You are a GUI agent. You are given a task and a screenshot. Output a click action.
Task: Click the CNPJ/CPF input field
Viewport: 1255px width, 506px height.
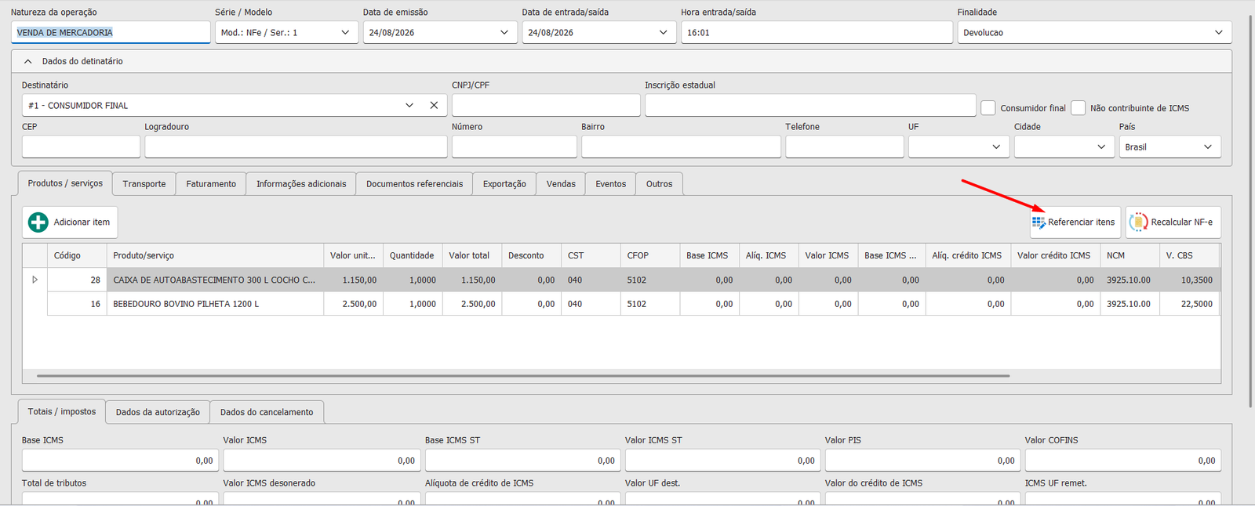click(x=546, y=105)
